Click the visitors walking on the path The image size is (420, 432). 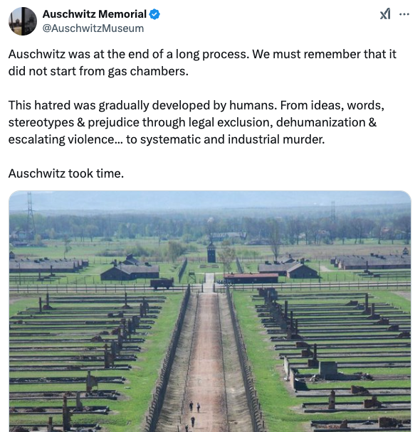[194, 412]
